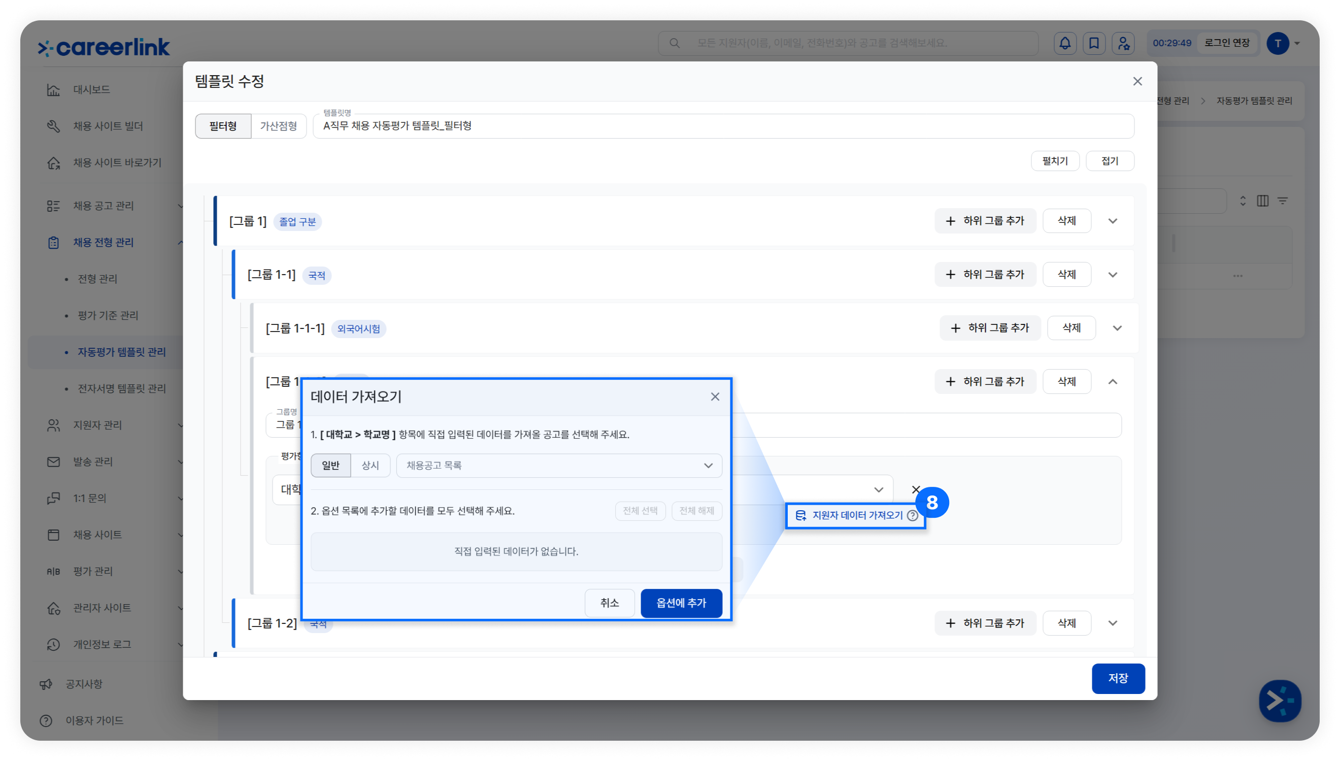1340x761 pixels.
Task: Click the 개인정보 로그 history icon
Action: pos(53,645)
